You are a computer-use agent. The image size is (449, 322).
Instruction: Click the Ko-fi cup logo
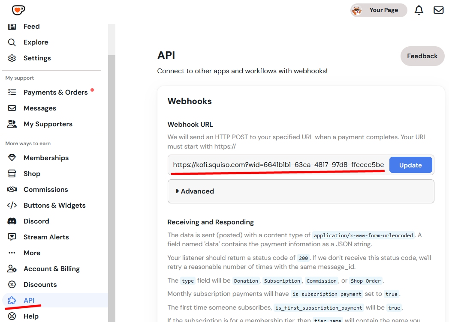click(18, 10)
